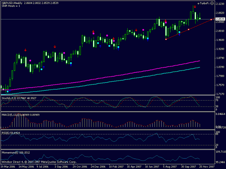The image size is (226, 169).
Task: Click the magenta moving average line
Action: (x=101, y=78)
